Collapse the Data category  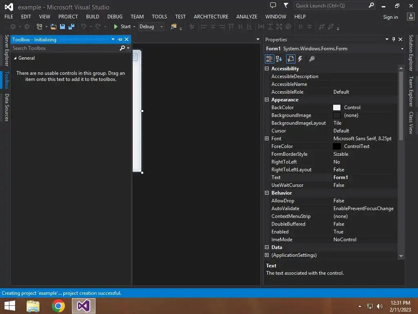tap(267, 247)
